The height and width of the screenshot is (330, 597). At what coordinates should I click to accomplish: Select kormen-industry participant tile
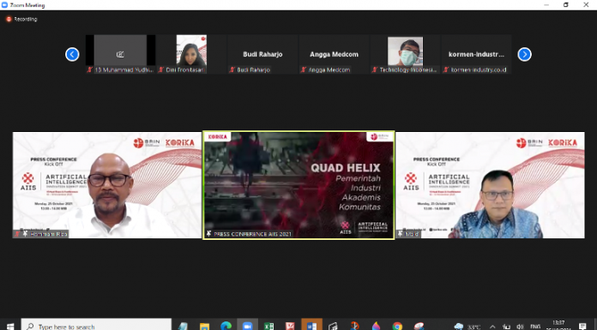click(x=476, y=55)
